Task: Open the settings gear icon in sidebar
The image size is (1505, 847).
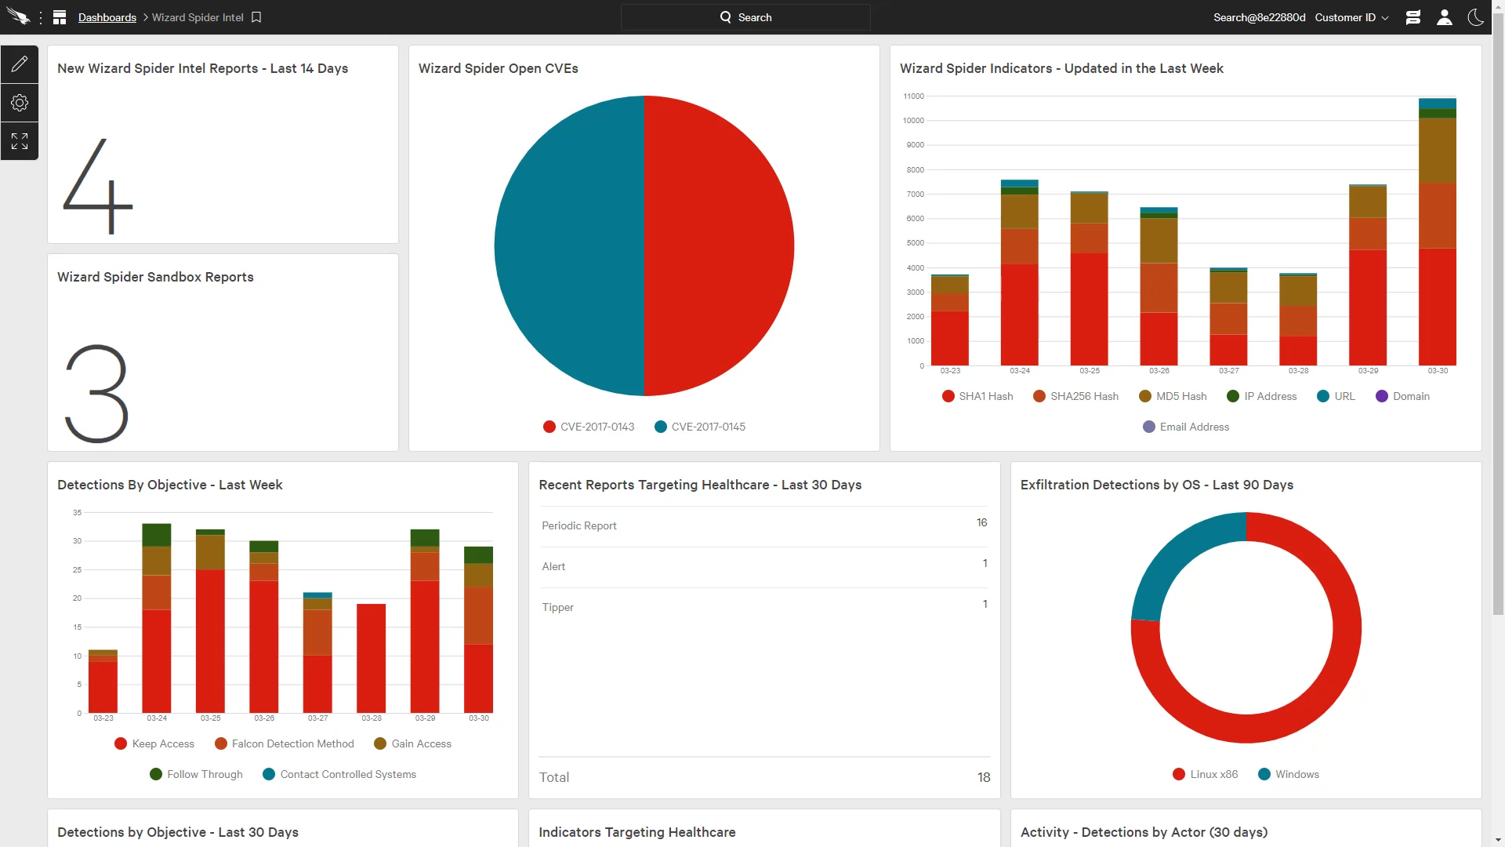Action: pos(19,103)
